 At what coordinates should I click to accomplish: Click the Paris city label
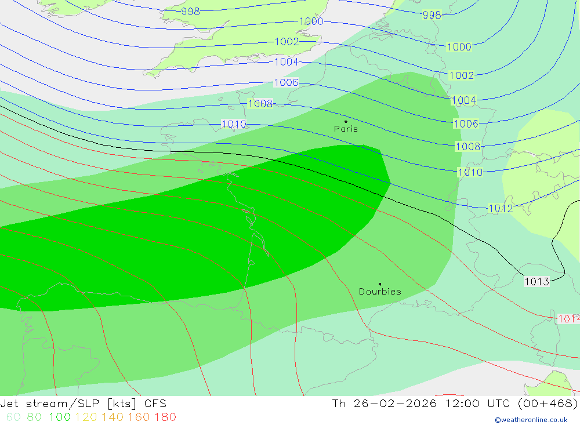point(346,129)
